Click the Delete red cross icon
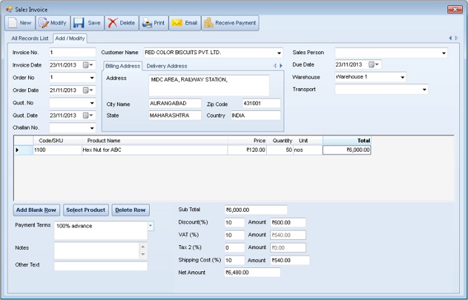 point(112,23)
